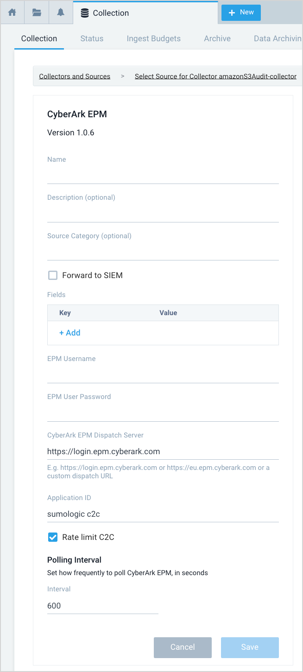Click the home icon in the top toolbar
The width and height of the screenshot is (303, 672).
12,13
